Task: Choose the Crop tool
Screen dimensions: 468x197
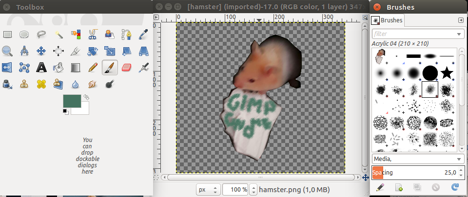Action: (x=76, y=51)
